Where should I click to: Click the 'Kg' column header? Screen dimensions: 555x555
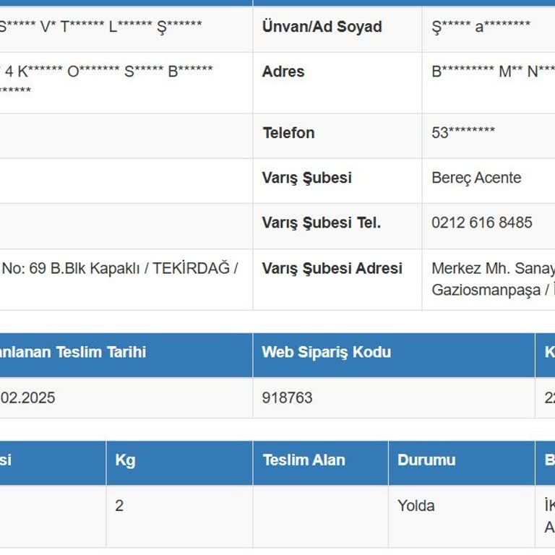(179, 463)
